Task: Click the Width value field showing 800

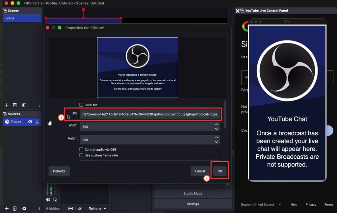Action: pos(146,127)
